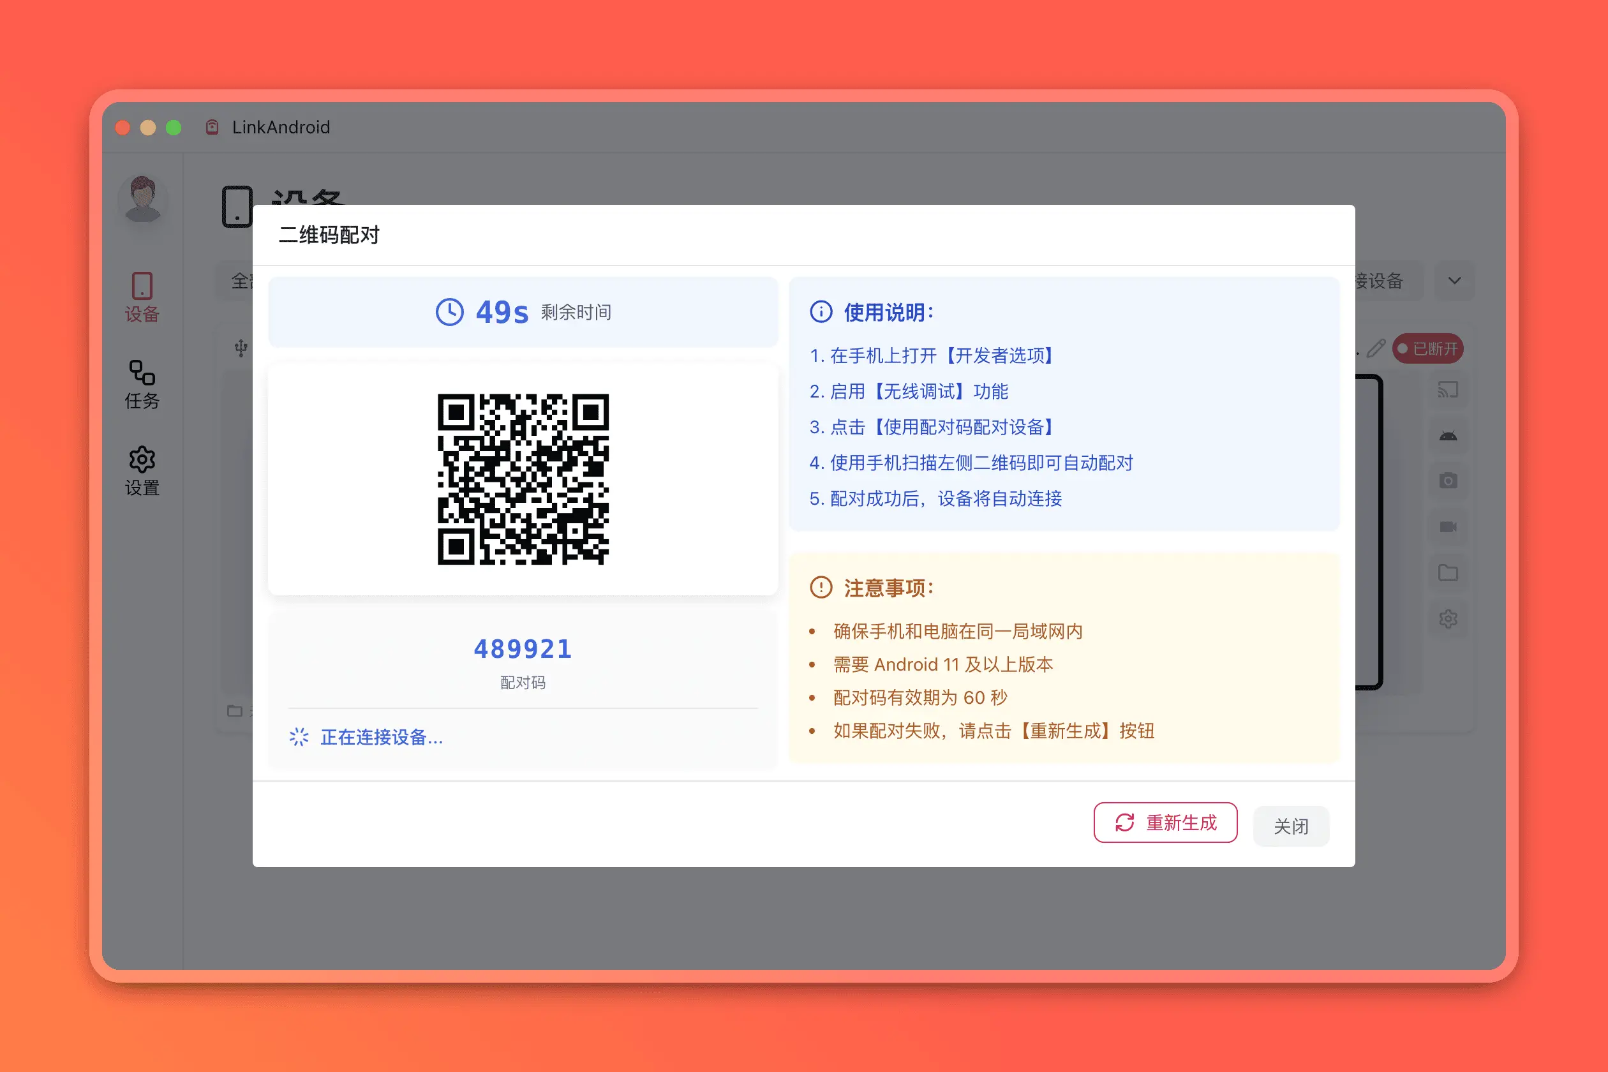Click the QR code image
1608x1072 pixels.
[523, 479]
